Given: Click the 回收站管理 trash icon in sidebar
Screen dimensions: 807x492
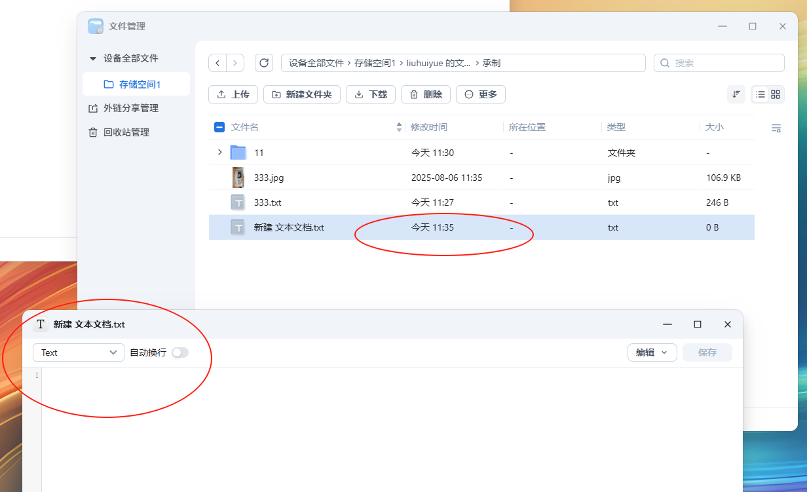Looking at the screenshot, I should (x=93, y=132).
